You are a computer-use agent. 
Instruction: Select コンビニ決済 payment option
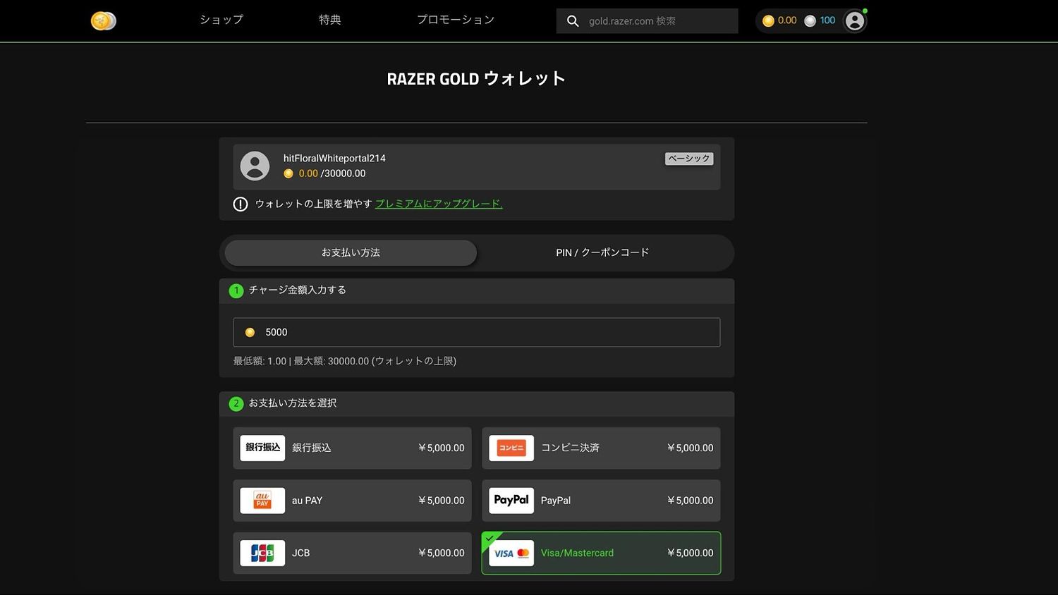[x=600, y=448]
